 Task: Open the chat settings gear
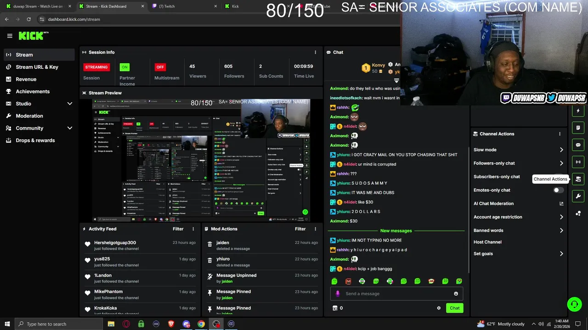[x=439, y=308]
